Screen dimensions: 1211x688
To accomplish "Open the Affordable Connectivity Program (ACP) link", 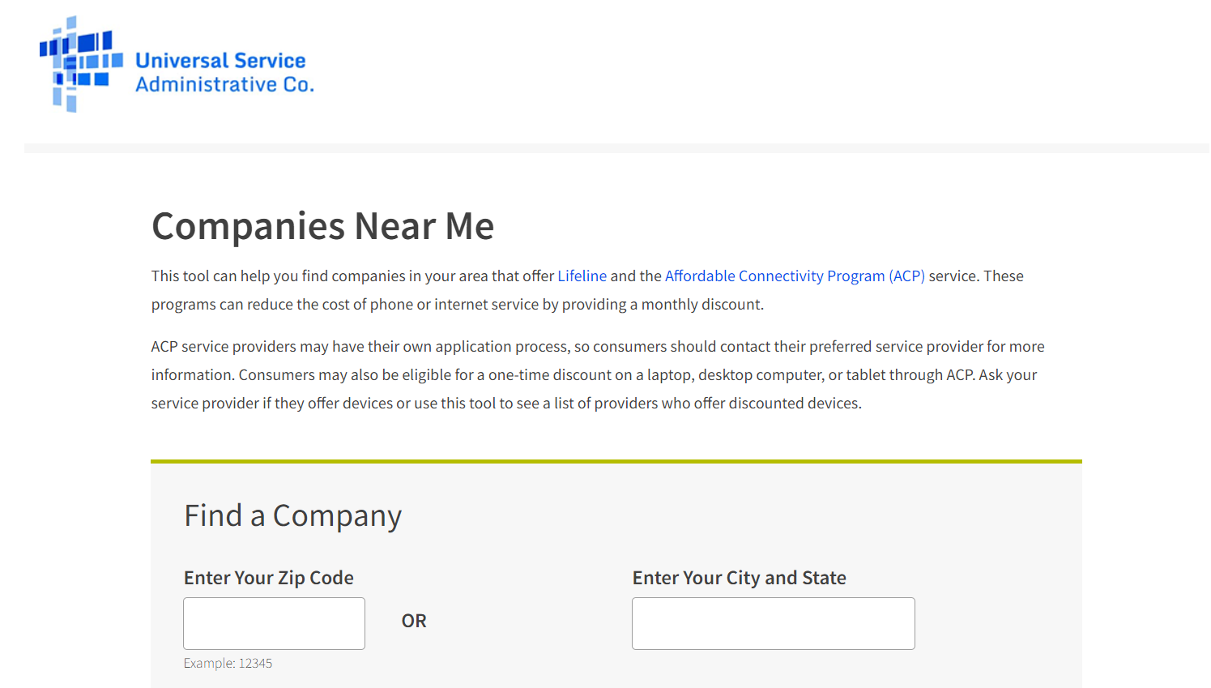I will [795, 276].
